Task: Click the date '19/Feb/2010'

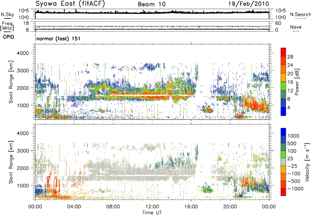Action: [x=249, y=3]
